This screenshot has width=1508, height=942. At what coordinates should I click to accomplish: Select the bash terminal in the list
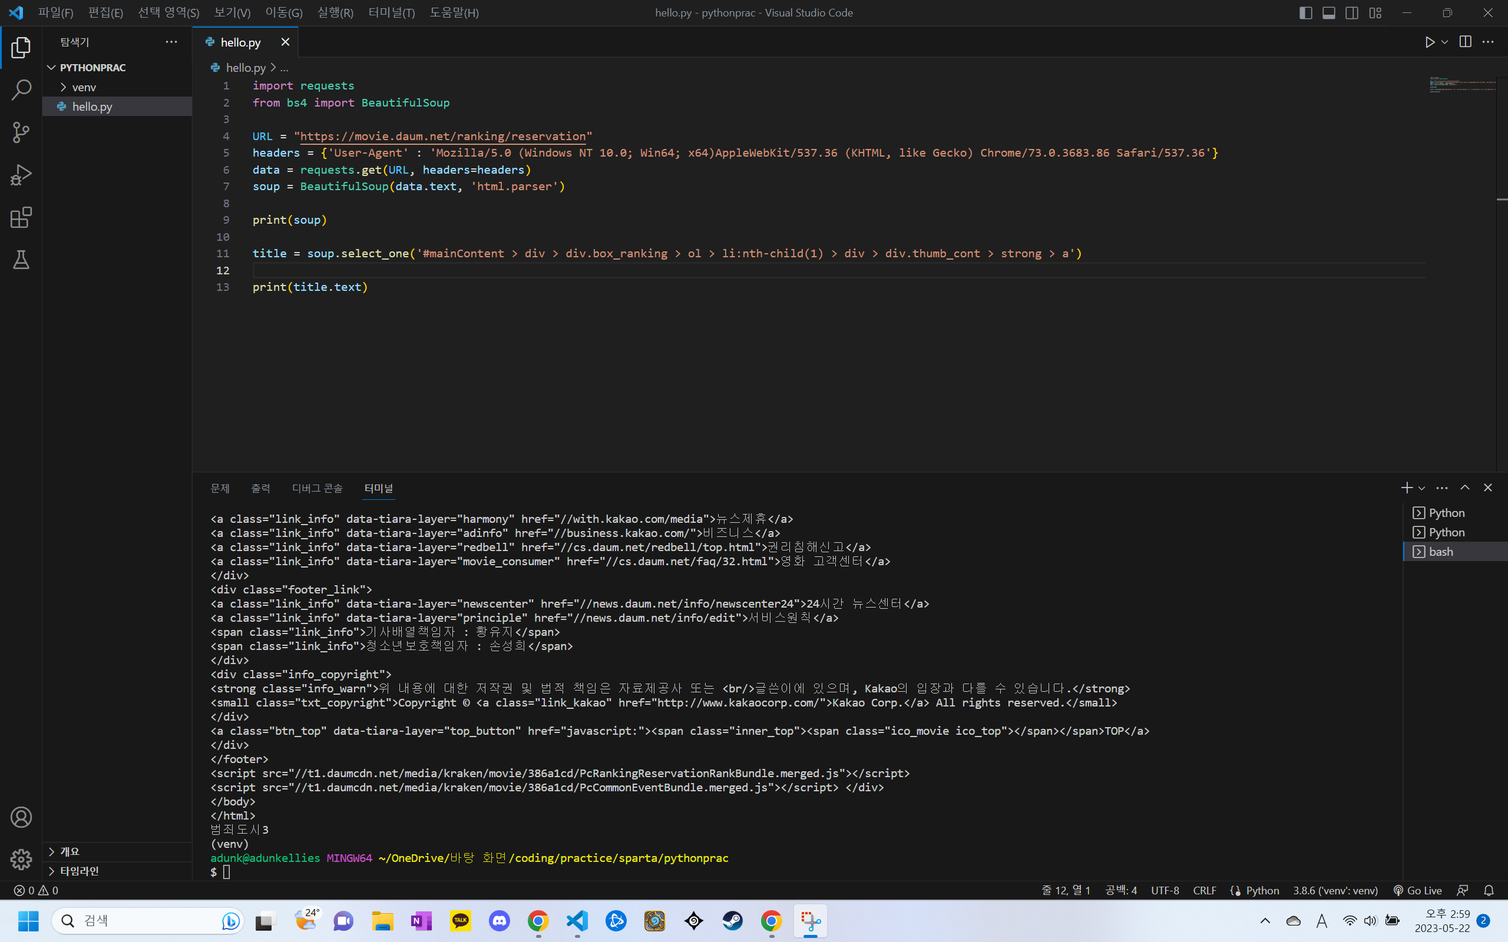[1455, 552]
